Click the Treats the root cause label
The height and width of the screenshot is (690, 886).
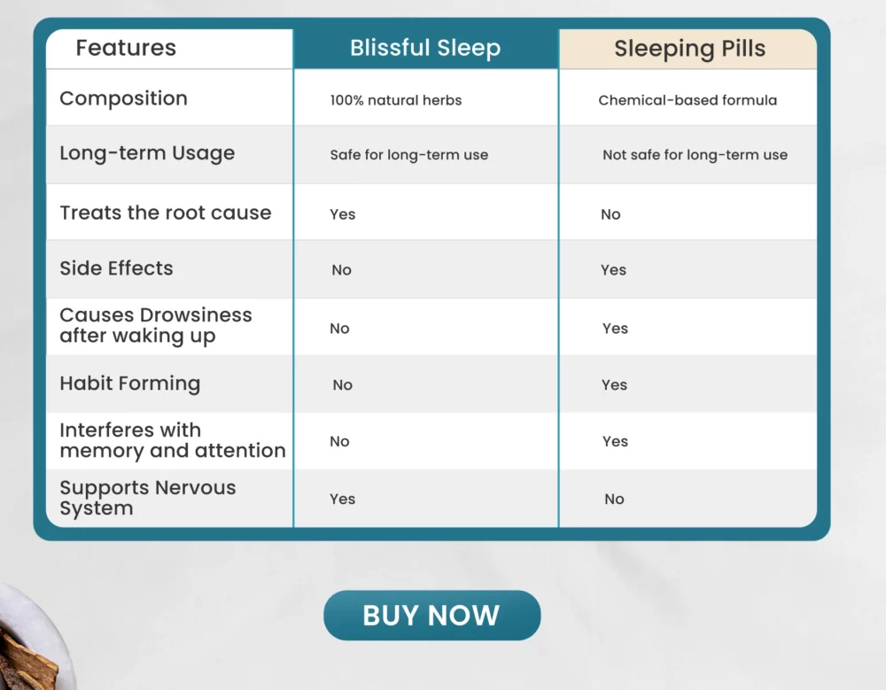tap(166, 213)
